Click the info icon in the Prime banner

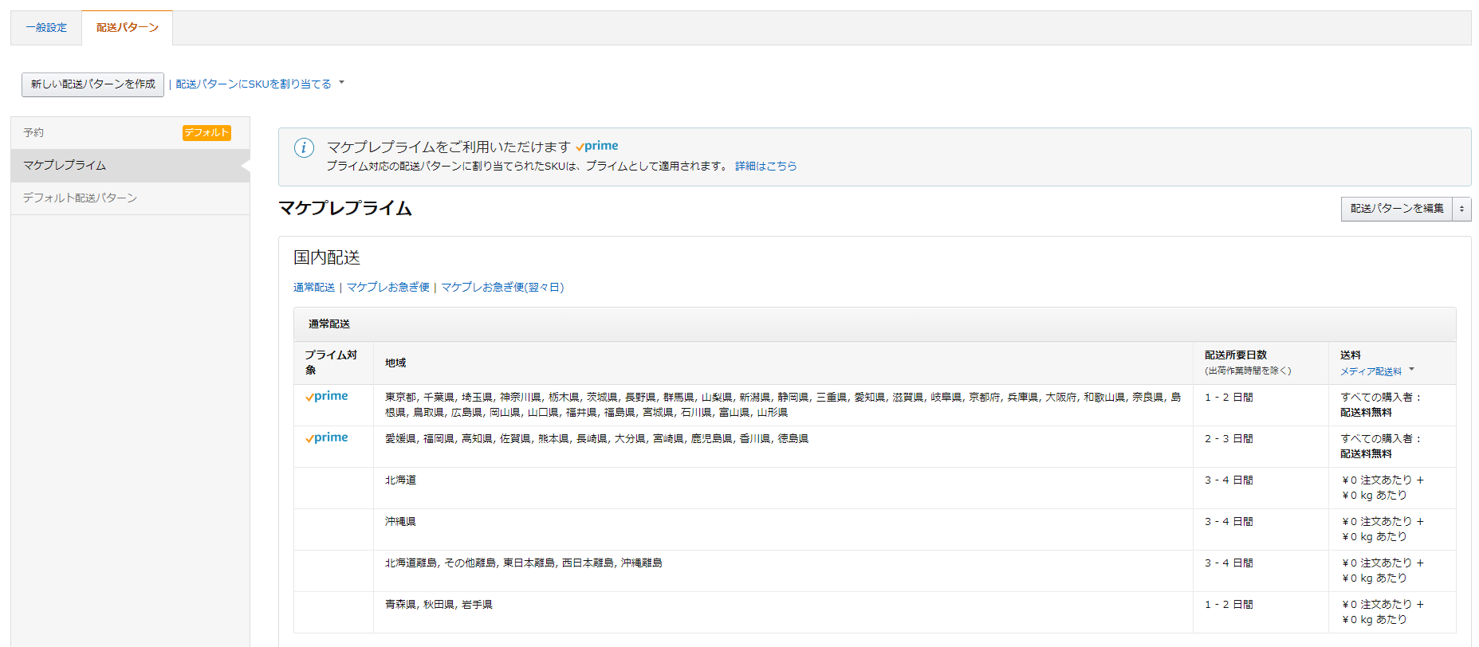click(x=304, y=147)
